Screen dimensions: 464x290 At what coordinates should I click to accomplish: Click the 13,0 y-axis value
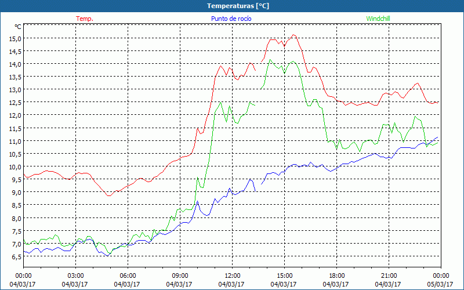[16, 90]
